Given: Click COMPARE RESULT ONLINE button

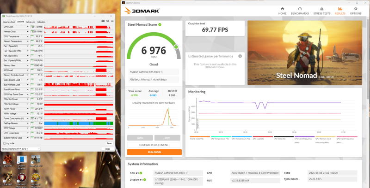Looking at the screenshot, I should click(154, 145).
